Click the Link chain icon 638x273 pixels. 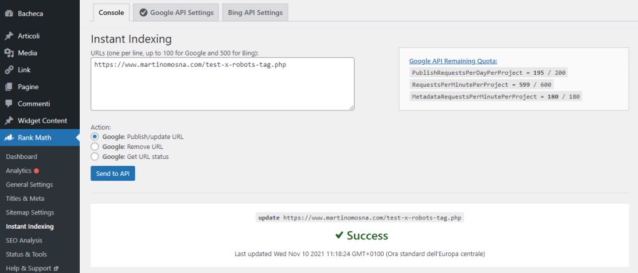click(x=9, y=70)
